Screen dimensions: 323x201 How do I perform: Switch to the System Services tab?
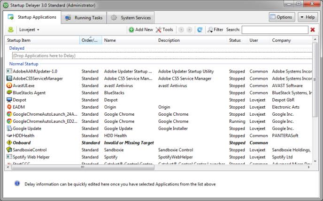(131, 18)
